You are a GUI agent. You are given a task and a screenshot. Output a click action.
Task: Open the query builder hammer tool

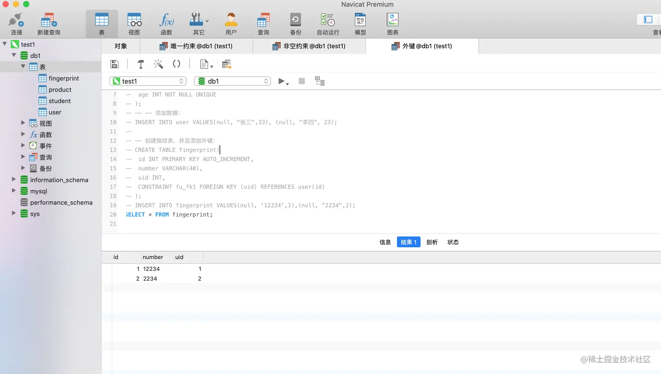(141, 64)
